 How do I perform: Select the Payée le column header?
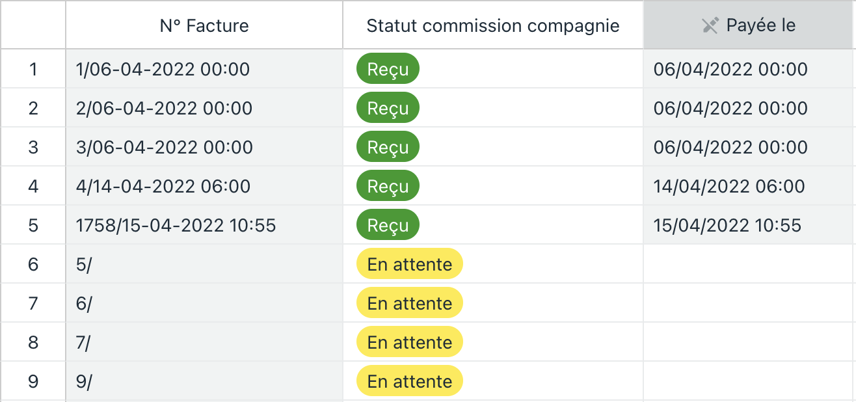[x=749, y=25]
